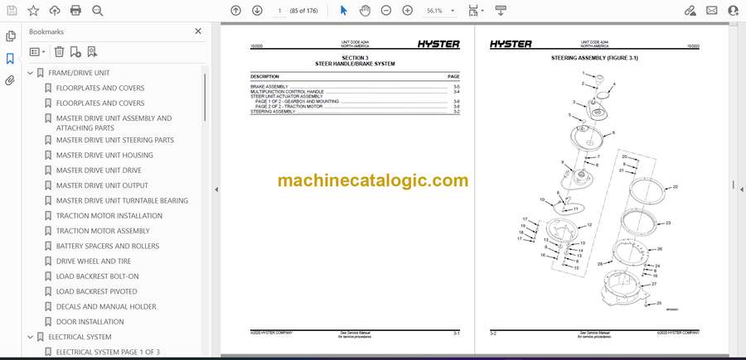746x360 pixels.
Task: Open DRIVE WHEEL AND TIRE bookmark
Action: click(x=94, y=262)
